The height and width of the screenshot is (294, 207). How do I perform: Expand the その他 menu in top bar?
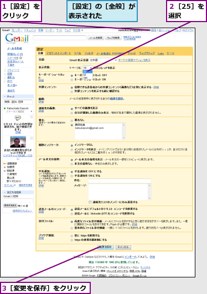pos(78,30)
